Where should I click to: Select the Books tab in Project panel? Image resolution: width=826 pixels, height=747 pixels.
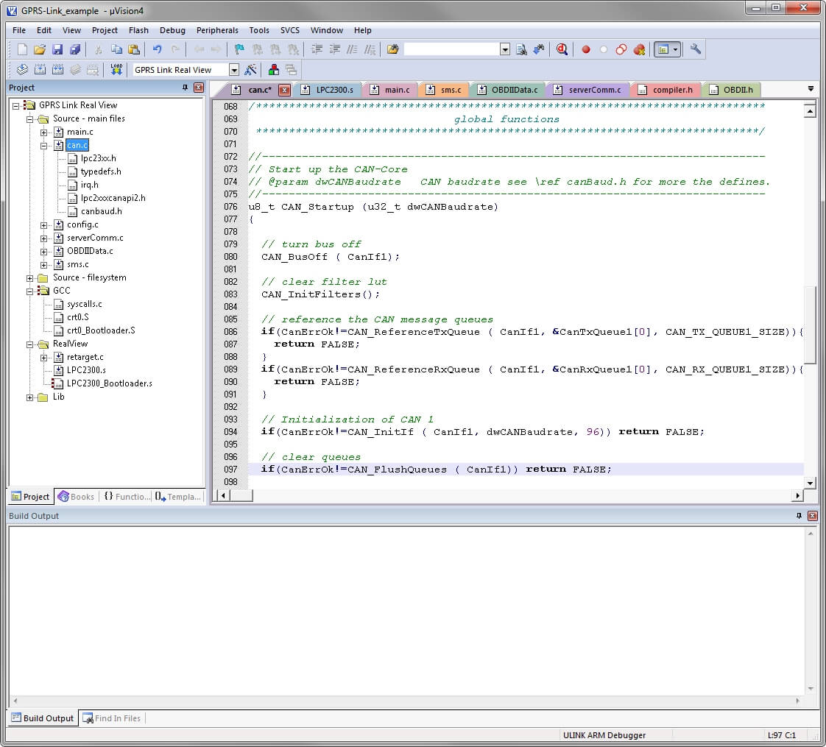(x=77, y=497)
